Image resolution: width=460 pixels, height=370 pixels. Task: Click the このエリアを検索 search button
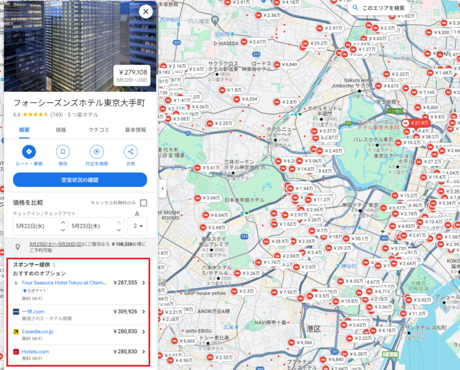379,8
